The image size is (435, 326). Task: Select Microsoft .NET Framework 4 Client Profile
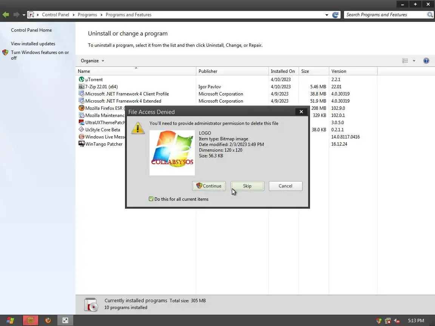[x=127, y=94]
